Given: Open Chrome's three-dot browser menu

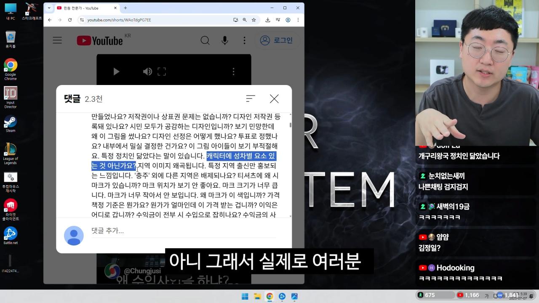Looking at the screenshot, I should (x=298, y=20).
